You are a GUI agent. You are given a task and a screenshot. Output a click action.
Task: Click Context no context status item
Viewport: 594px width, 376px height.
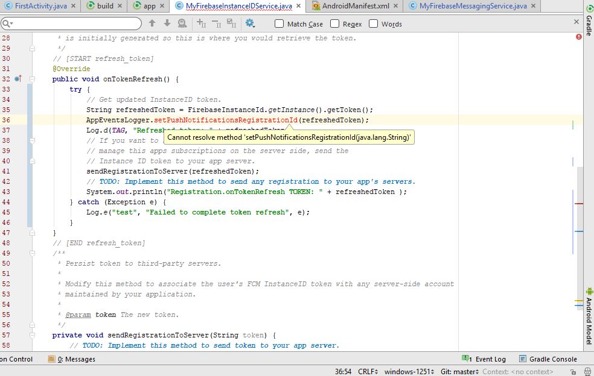[x=517, y=371]
